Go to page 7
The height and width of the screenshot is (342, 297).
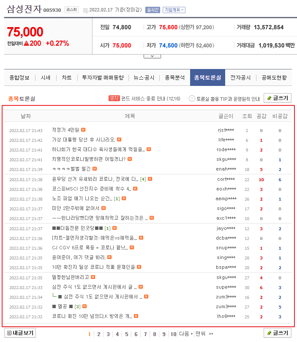(x=145, y=334)
